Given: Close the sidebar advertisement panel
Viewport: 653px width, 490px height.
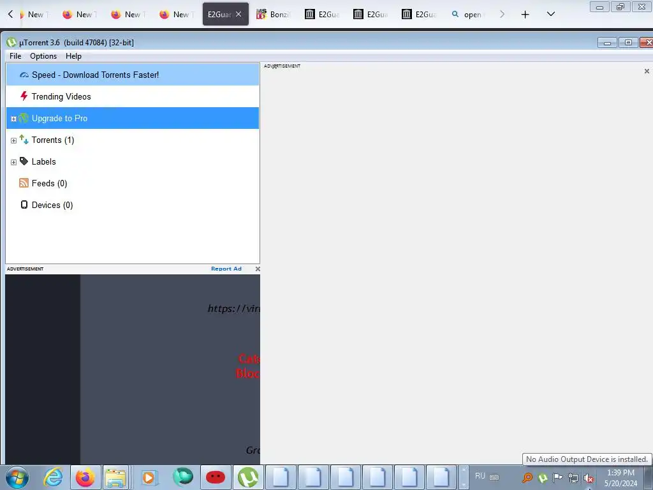Looking at the screenshot, I should click(258, 269).
